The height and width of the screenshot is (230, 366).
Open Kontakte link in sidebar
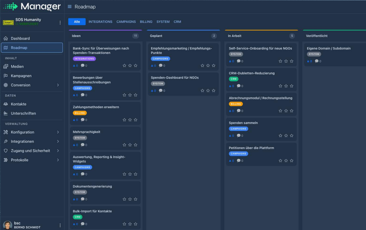[19, 104]
